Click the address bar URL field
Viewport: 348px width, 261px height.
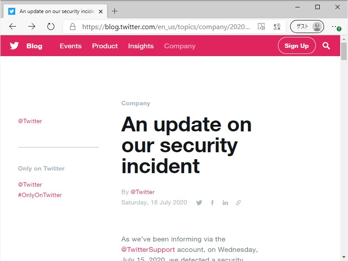tap(165, 27)
